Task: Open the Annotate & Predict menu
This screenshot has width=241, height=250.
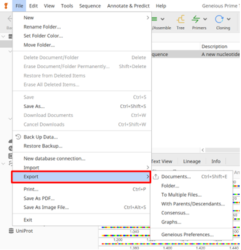Action: (128, 6)
